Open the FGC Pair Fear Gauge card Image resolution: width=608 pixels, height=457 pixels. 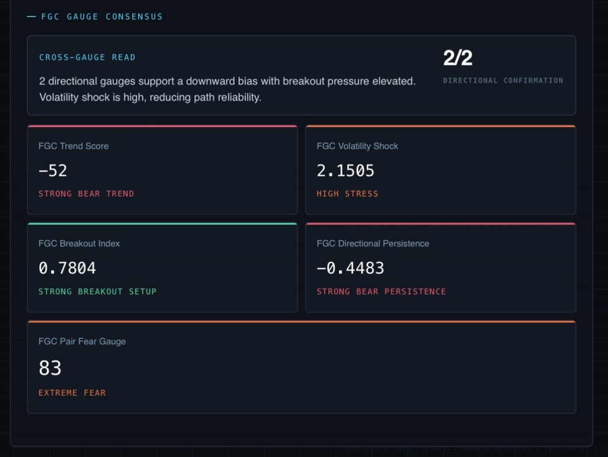pyautogui.click(x=301, y=367)
